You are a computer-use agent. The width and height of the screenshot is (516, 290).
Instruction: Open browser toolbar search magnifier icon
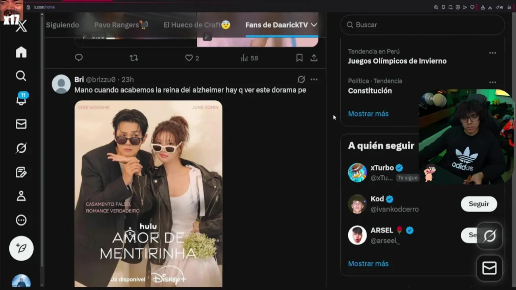436,7
